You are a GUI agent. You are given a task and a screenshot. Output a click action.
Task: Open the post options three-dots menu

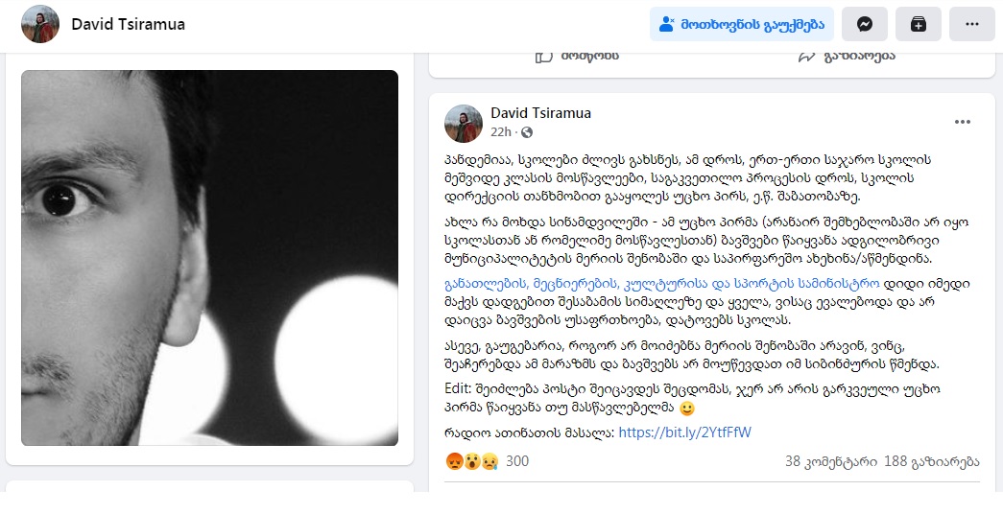(962, 122)
